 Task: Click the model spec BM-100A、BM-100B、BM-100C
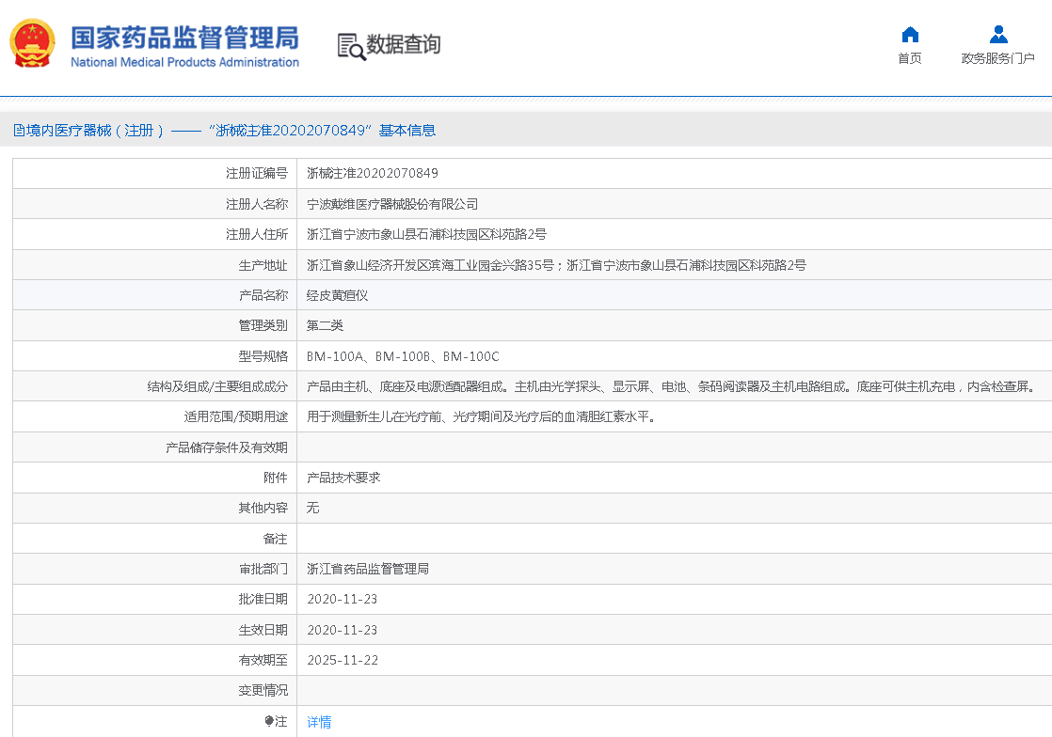click(x=403, y=356)
